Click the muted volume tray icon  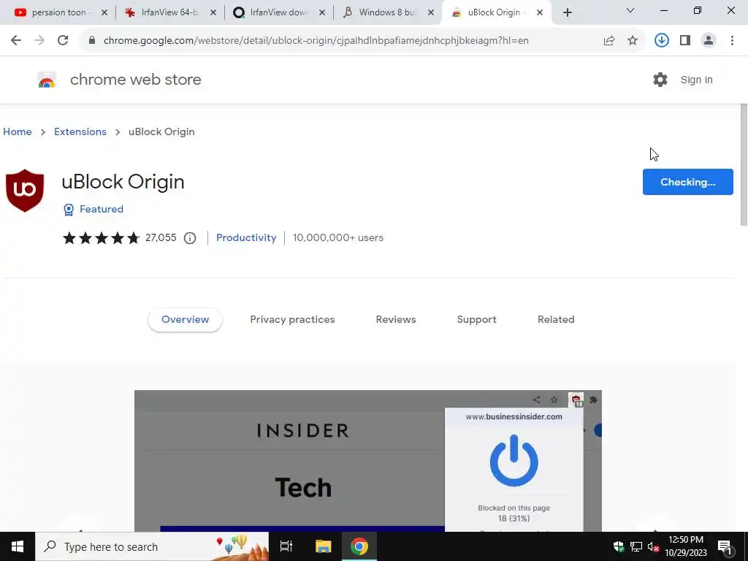click(653, 546)
